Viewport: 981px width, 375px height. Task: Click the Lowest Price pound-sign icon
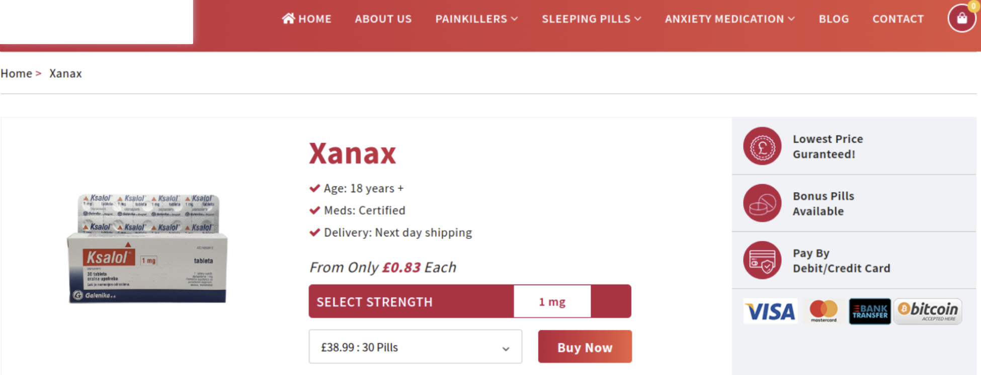coord(762,146)
